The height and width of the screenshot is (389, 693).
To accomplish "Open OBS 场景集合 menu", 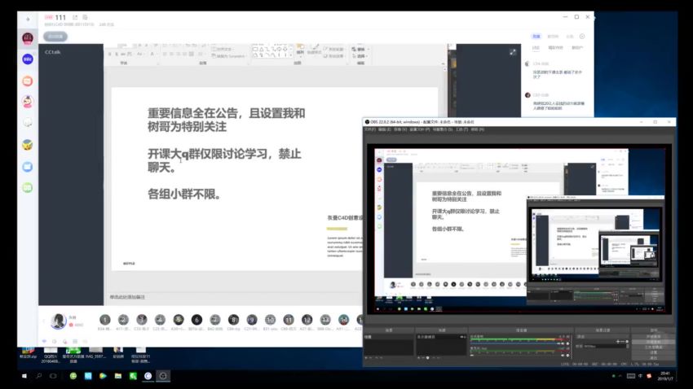I will pos(443,129).
